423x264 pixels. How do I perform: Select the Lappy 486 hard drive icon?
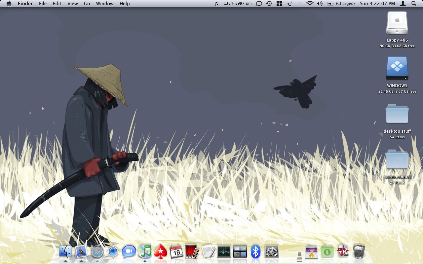[397, 23]
